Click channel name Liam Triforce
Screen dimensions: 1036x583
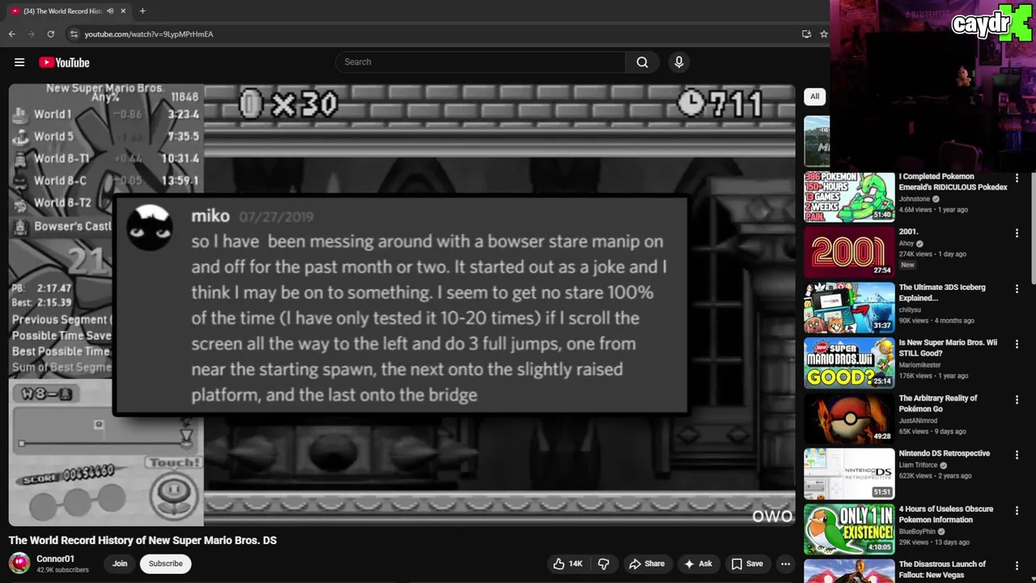coord(918,466)
